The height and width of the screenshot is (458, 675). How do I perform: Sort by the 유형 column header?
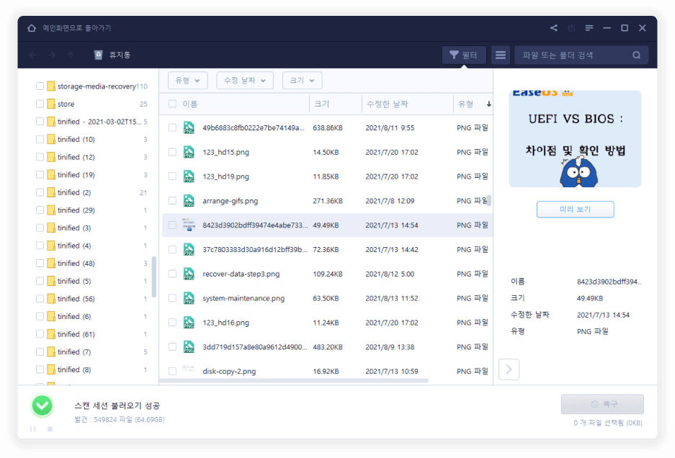tap(465, 104)
